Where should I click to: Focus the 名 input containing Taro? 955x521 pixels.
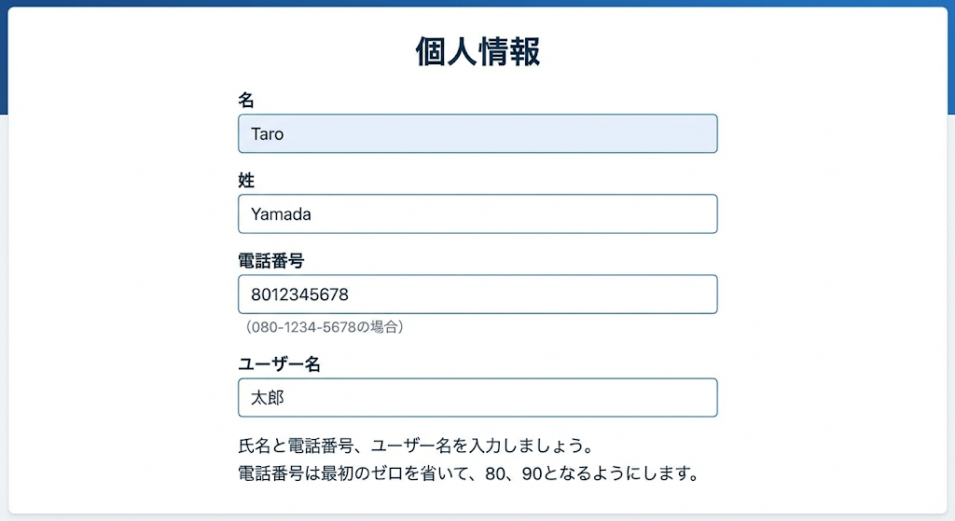477,133
